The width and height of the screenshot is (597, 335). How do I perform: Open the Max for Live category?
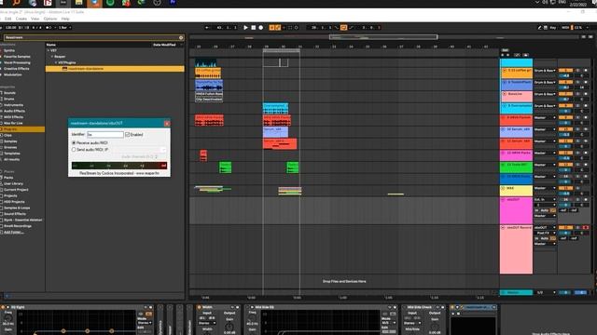[13, 123]
